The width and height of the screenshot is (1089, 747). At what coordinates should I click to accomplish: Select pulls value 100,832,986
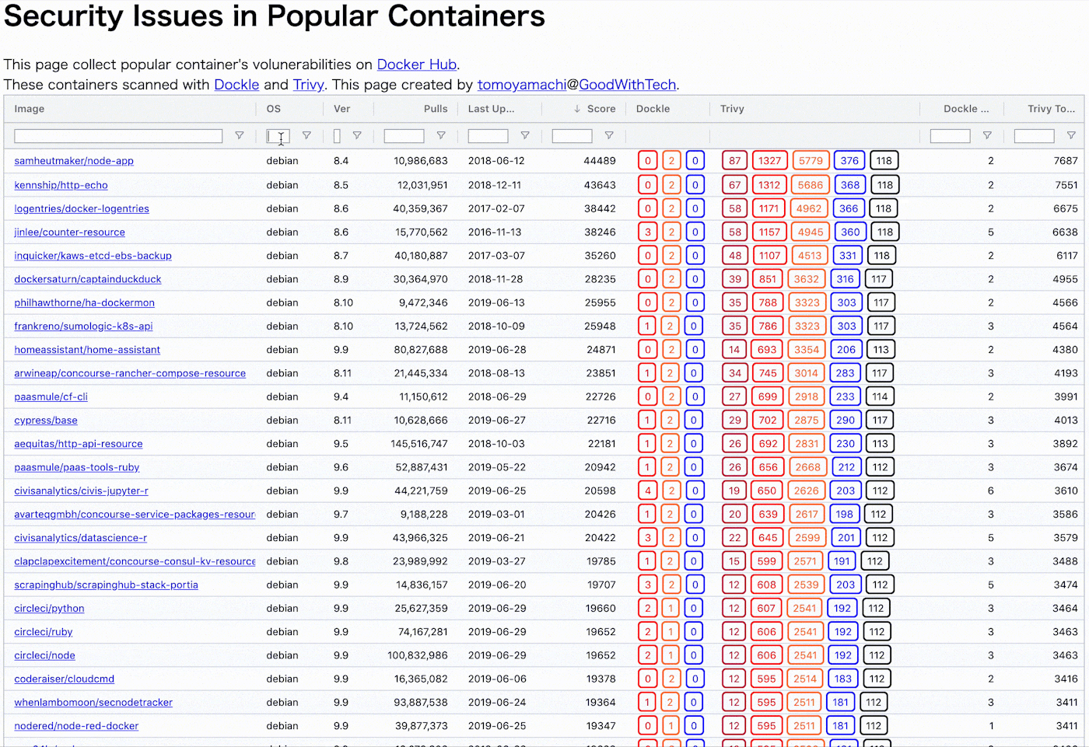click(x=418, y=655)
